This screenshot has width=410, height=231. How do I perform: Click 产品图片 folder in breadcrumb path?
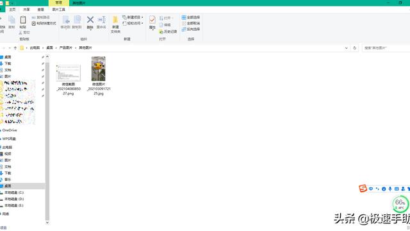65,47
